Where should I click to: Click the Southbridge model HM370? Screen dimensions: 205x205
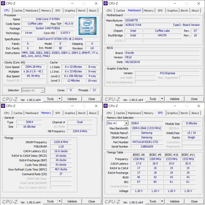(162, 35)
